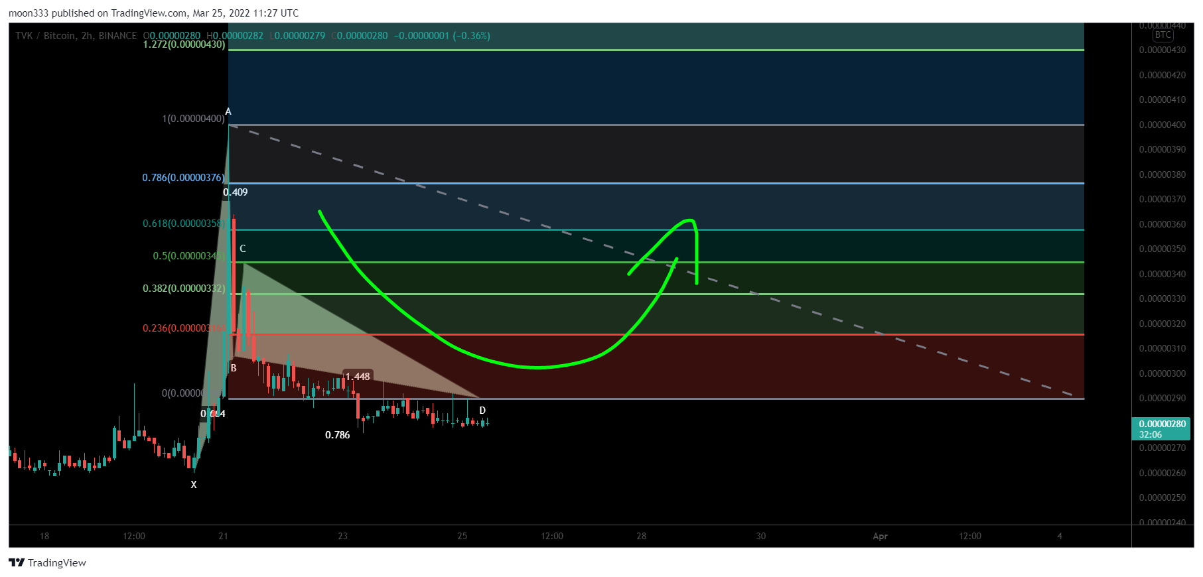Click the TradingView logo at bottom
The height and width of the screenshot is (577, 1203).
48,562
